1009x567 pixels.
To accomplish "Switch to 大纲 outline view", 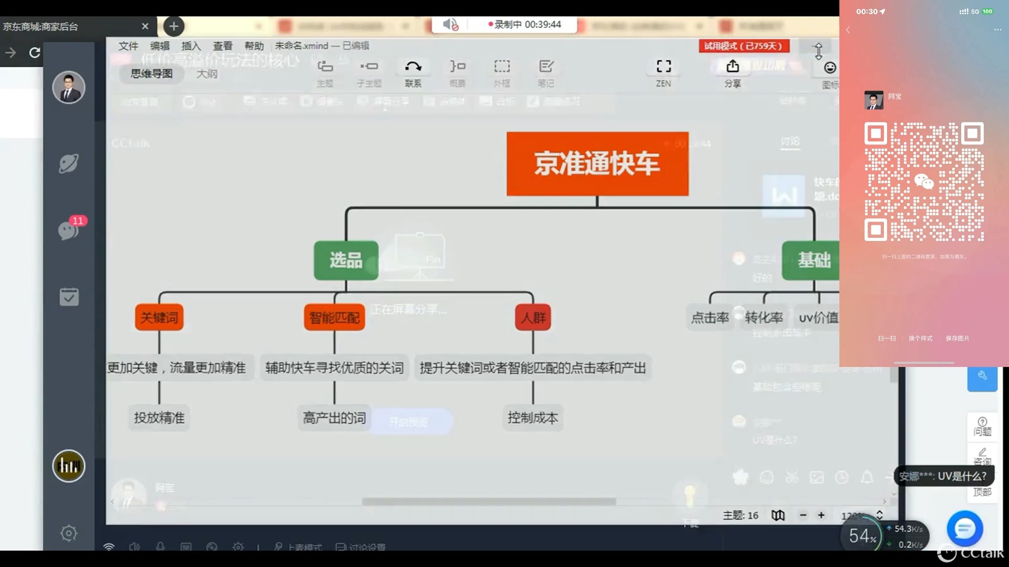I will tap(207, 73).
